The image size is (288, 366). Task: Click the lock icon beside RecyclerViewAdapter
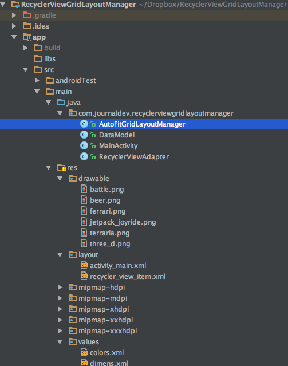93,157
